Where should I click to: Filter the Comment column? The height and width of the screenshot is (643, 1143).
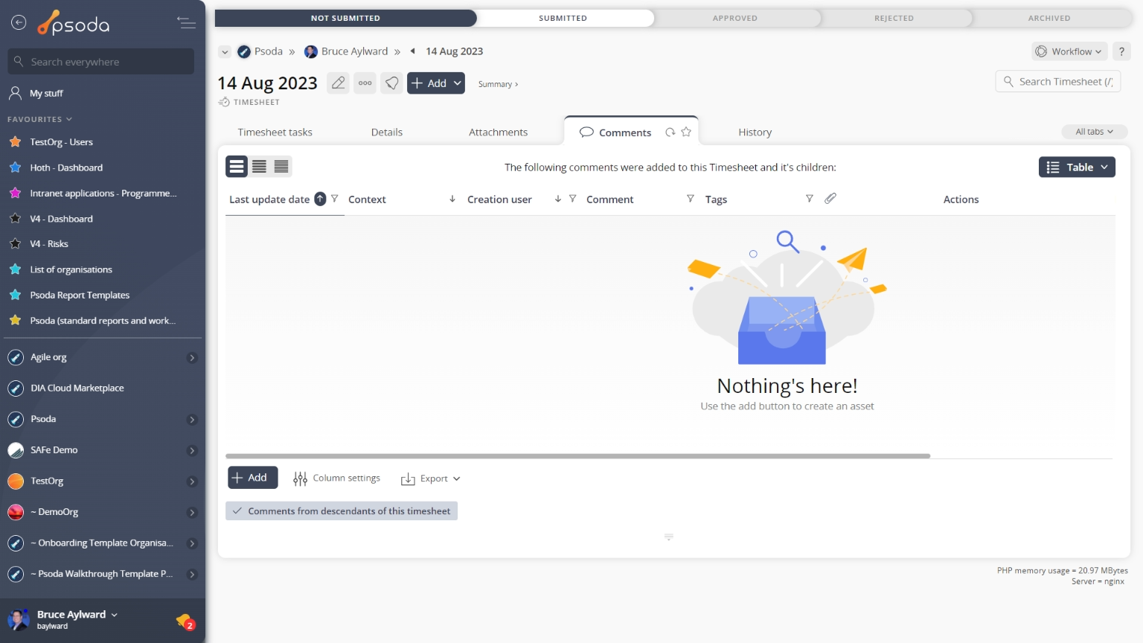691,199
